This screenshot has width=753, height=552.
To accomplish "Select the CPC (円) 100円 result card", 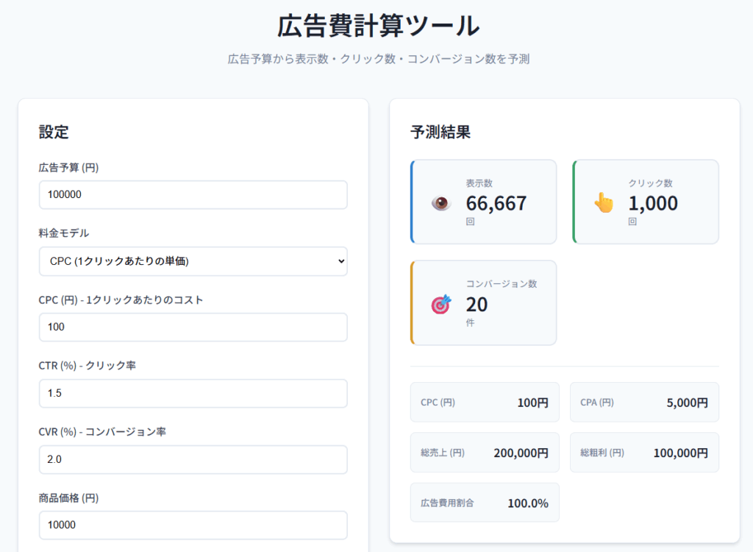I will (485, 403).
